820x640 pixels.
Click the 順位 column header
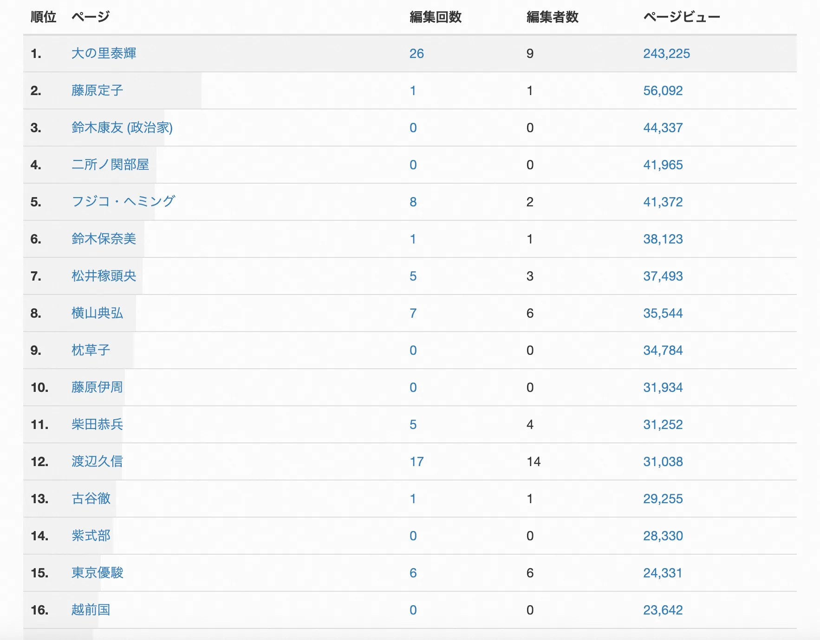tap(43, 17)
